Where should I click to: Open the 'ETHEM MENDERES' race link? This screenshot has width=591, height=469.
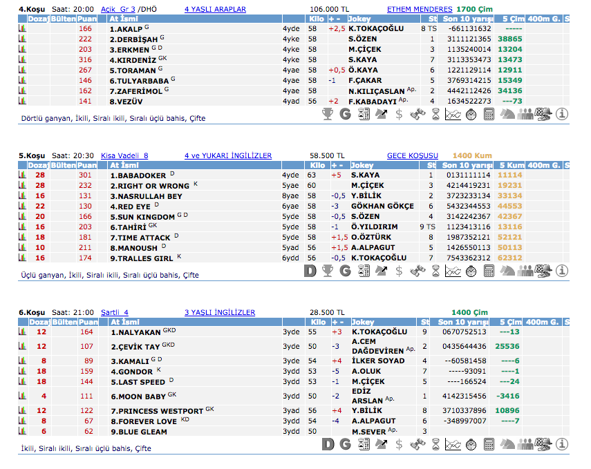coord(420,10)
